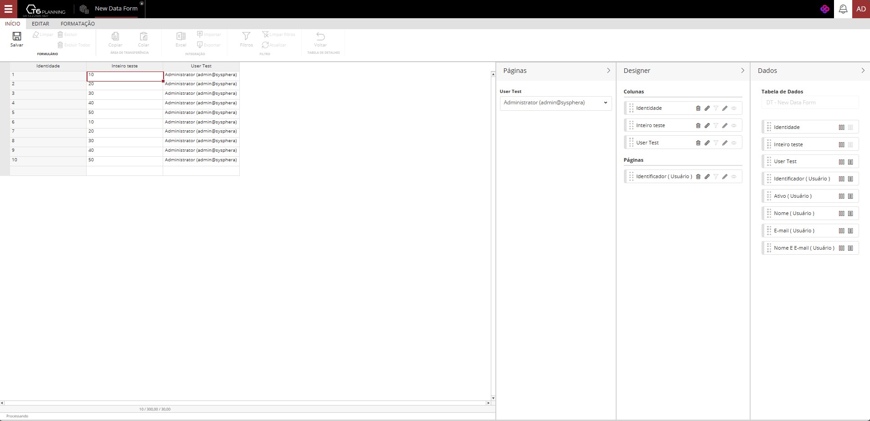Toggle visibility eye for Identidade column
This screenshot has width=870, height=421.
click(x=734, y=108)
